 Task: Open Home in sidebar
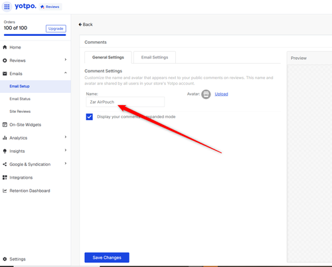15,47
